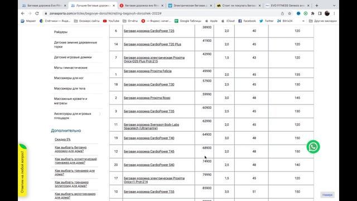Image resolution: width=357 pixels, height=201 pixels.
Task: Open Маты гимнастические category
Action: point(71,68)
